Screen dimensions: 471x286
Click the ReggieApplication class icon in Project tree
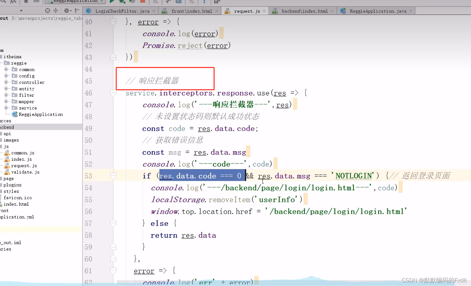coord(14,114)
